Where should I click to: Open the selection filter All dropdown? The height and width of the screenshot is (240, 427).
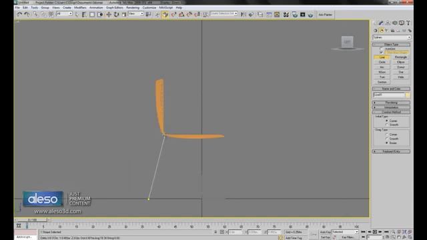click(64, 13)
